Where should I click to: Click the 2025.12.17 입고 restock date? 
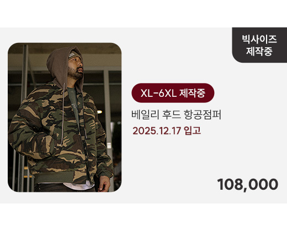point(167,131)
